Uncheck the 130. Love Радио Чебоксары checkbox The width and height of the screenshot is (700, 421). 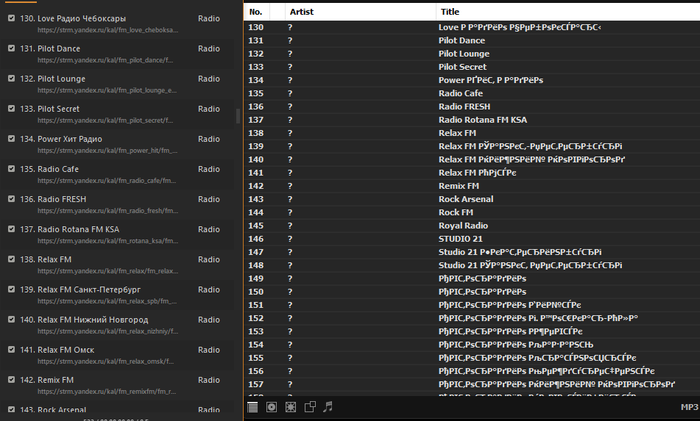(x=12, y=18)
